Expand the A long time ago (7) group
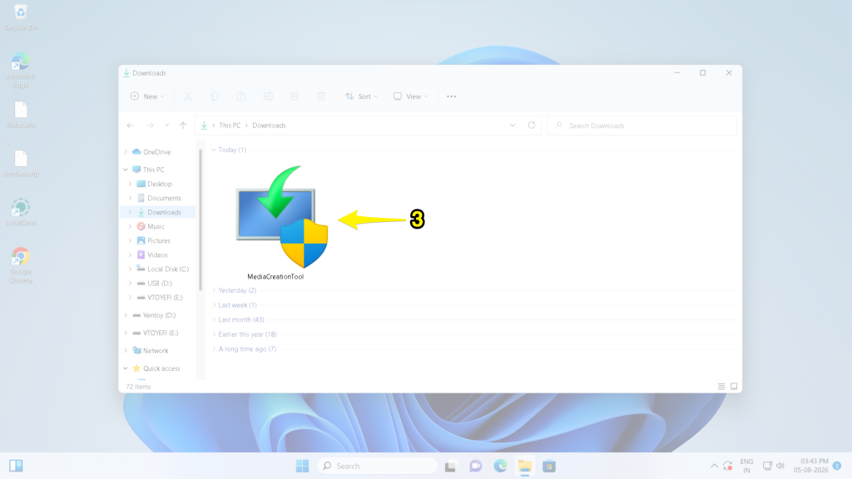852x479 pixels. point(214,349)
